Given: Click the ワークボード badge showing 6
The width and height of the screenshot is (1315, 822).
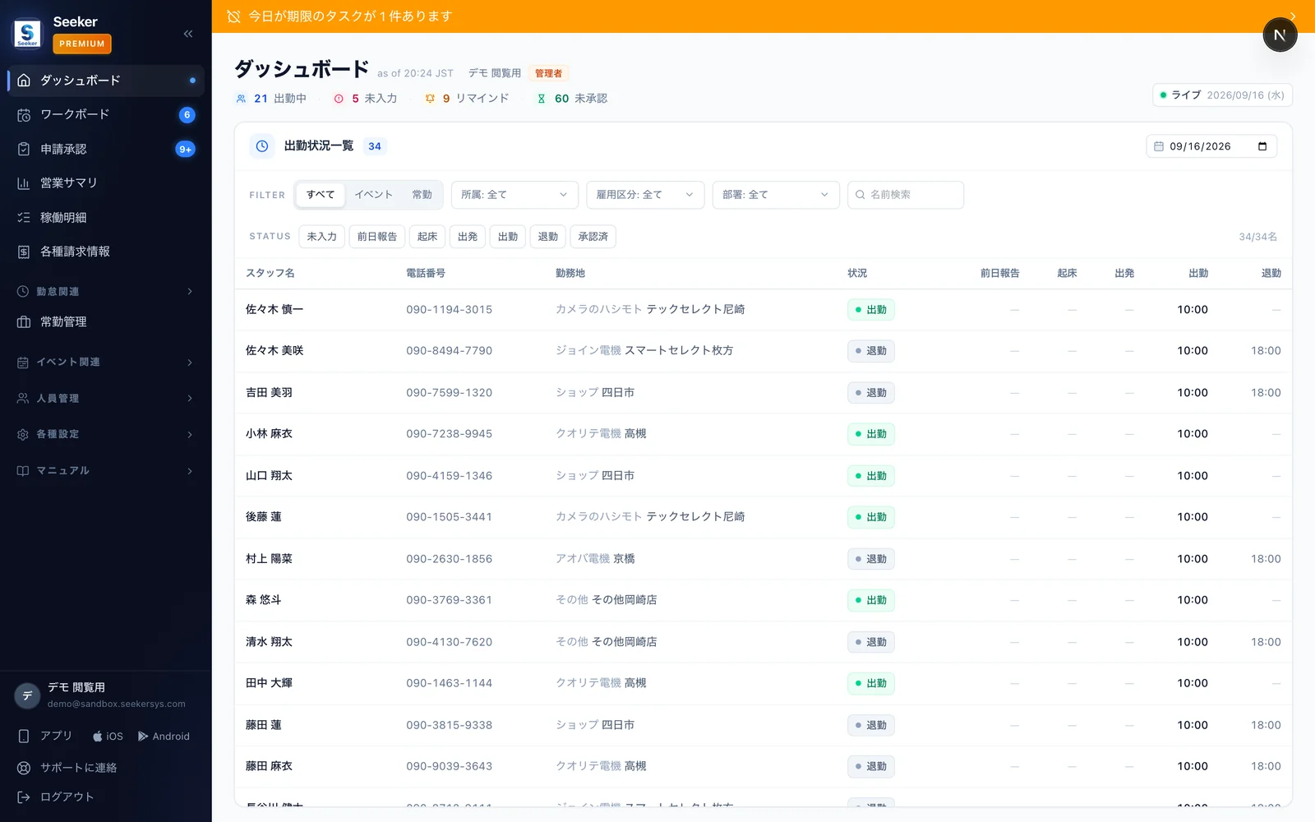Looking at the screenshot, I should tap(187, 115).
